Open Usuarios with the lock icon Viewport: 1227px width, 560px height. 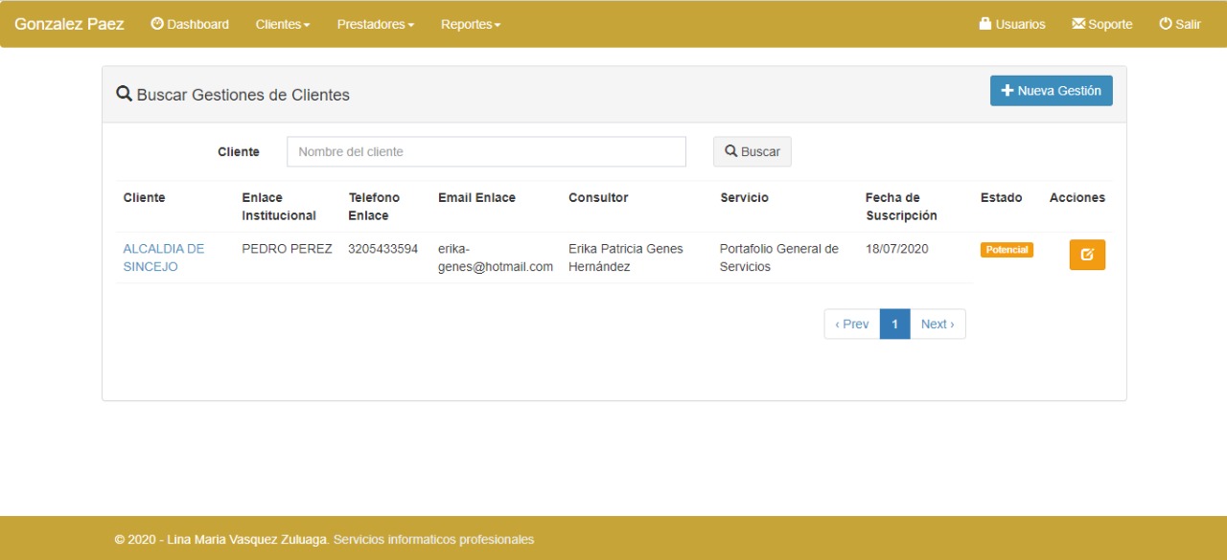coord(1012,24)
